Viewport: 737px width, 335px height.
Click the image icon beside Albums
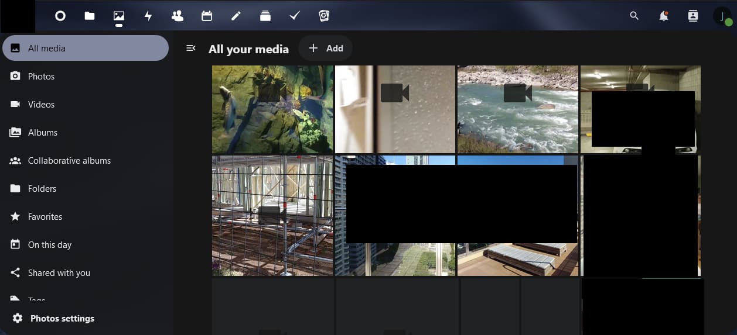click(x=15, y=132)
